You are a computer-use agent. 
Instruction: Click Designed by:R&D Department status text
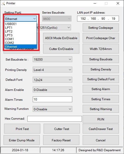tap(100, 150)
